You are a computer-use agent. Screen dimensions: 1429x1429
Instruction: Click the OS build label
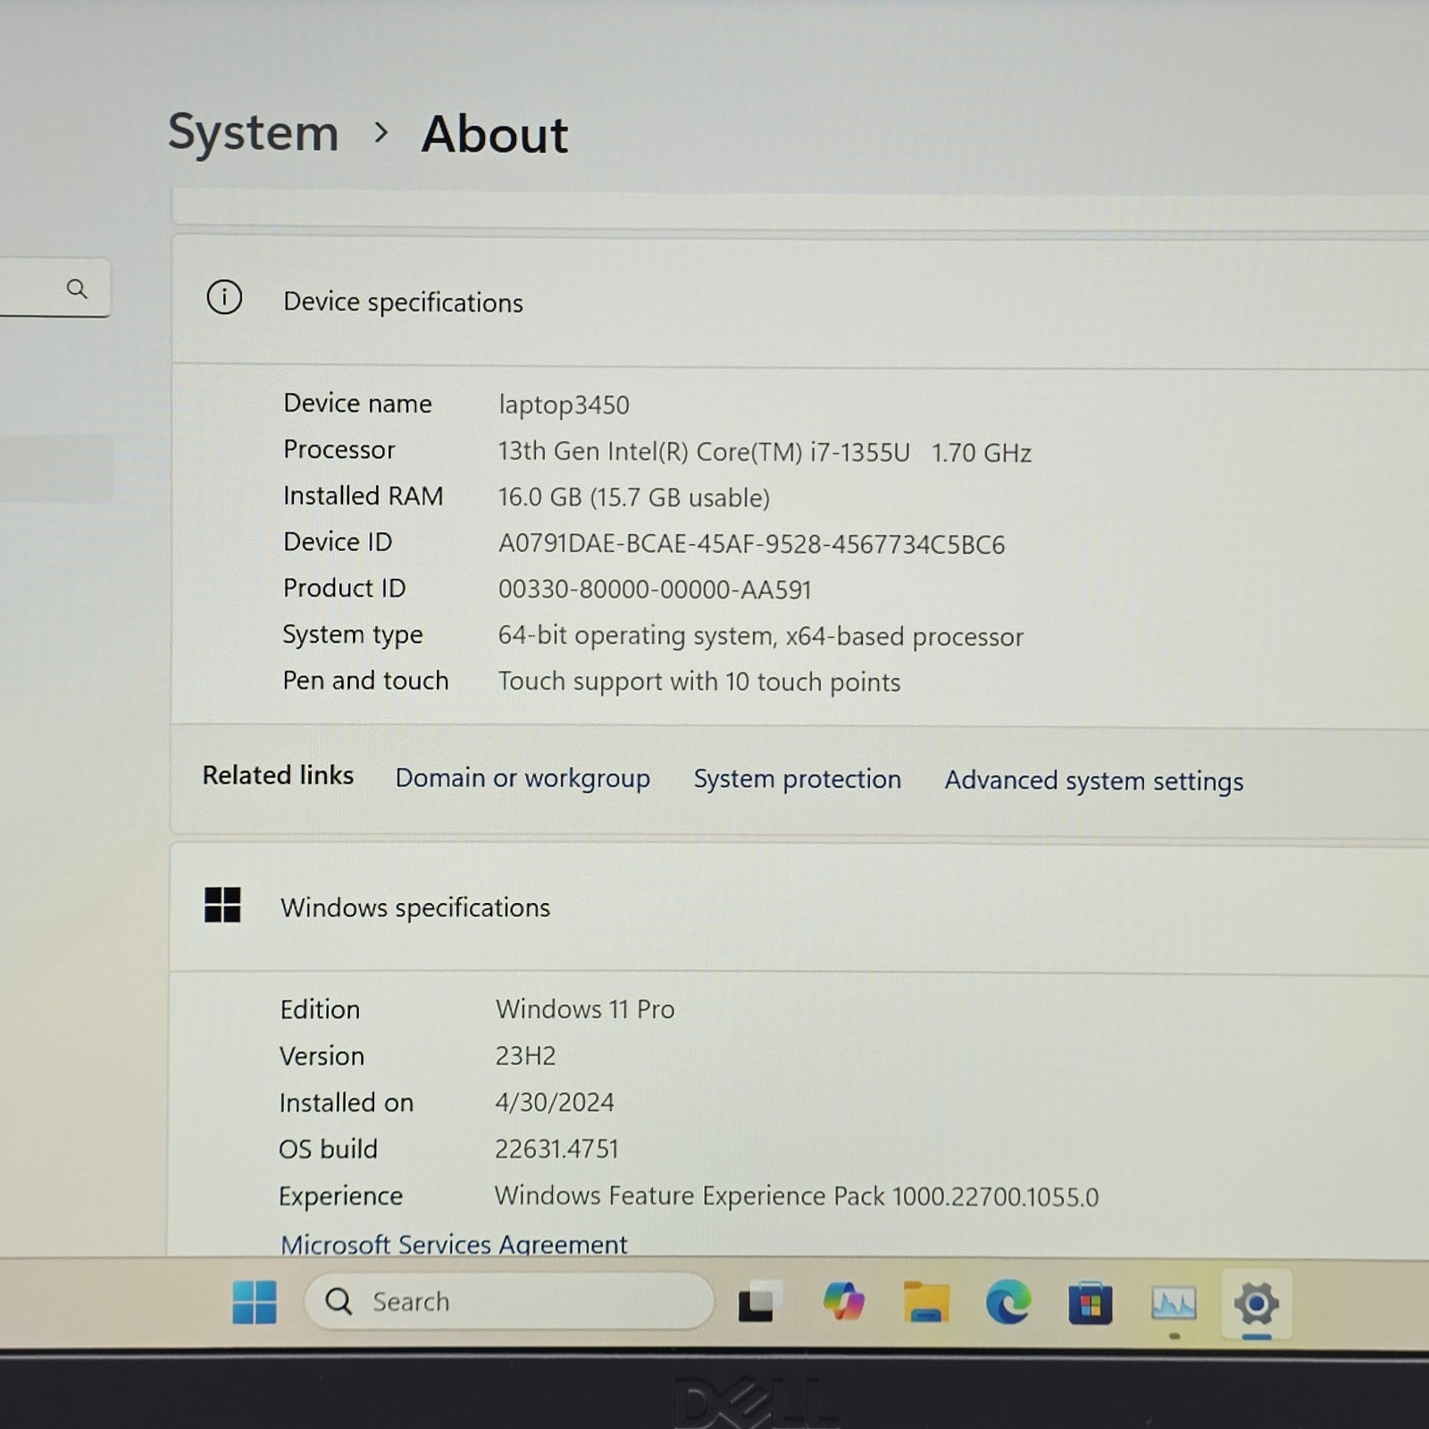(328, 1149)
